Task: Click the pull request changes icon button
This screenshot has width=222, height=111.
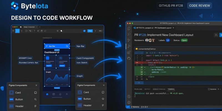Action: 216,35
